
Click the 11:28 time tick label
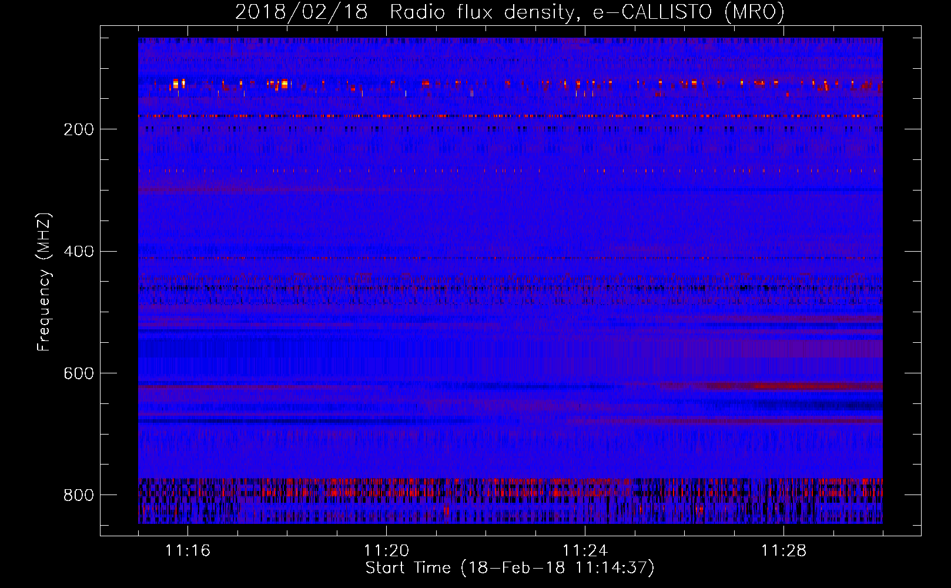point(784,550)
